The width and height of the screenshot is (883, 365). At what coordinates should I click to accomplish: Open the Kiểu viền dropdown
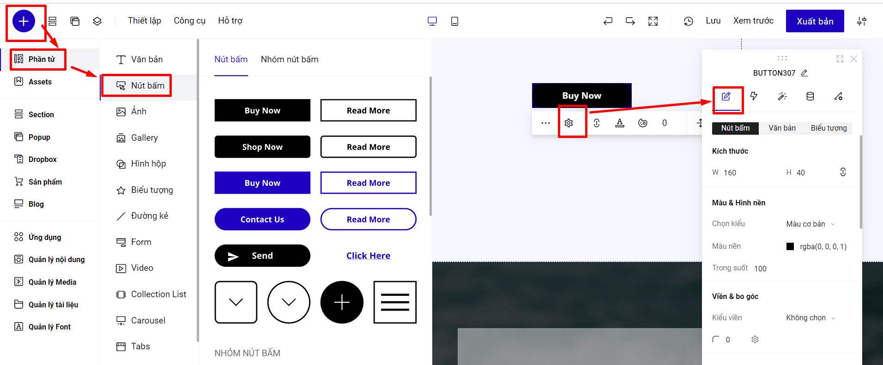pos(810,317)
